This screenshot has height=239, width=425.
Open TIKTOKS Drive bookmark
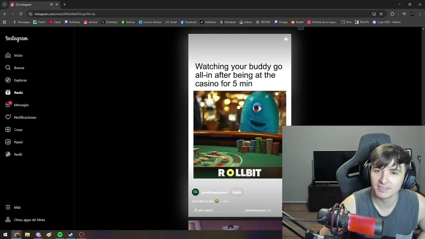point(263,22)
